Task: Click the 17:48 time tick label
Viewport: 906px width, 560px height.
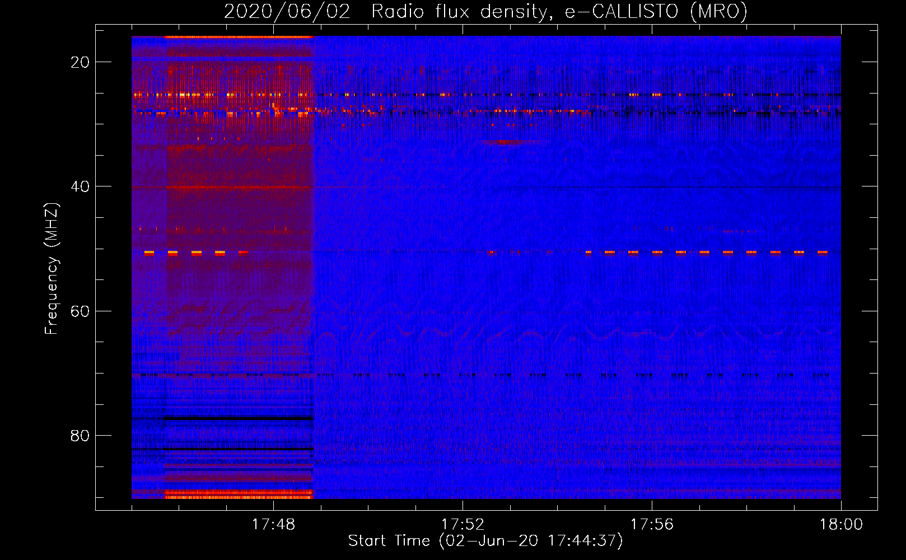Action: pos(273,525)
